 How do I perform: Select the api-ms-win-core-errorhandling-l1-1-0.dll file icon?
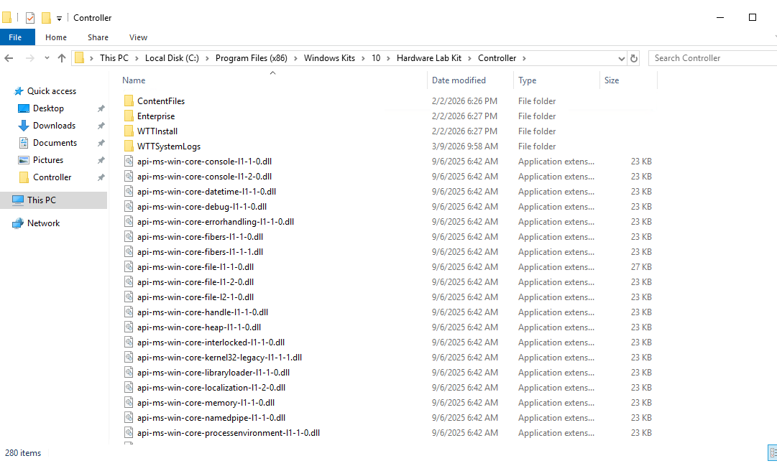129,222
